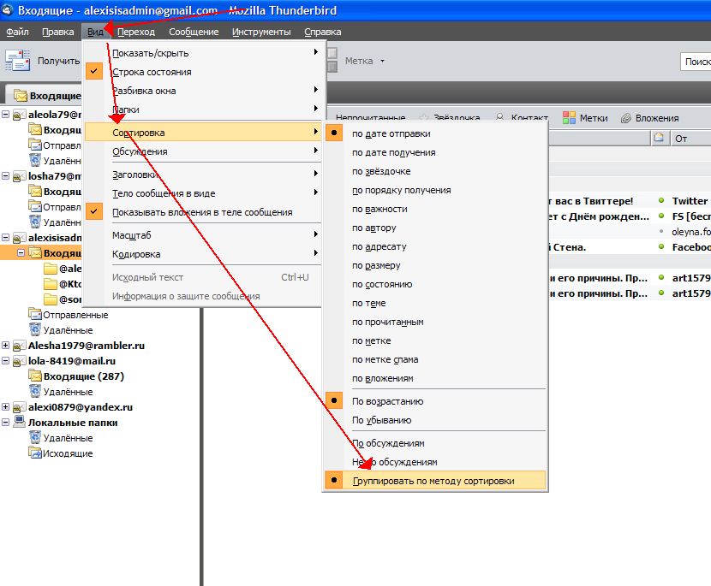Click the aleola79 account mail icon
The image size is (711, 586).
coord(20,115)
